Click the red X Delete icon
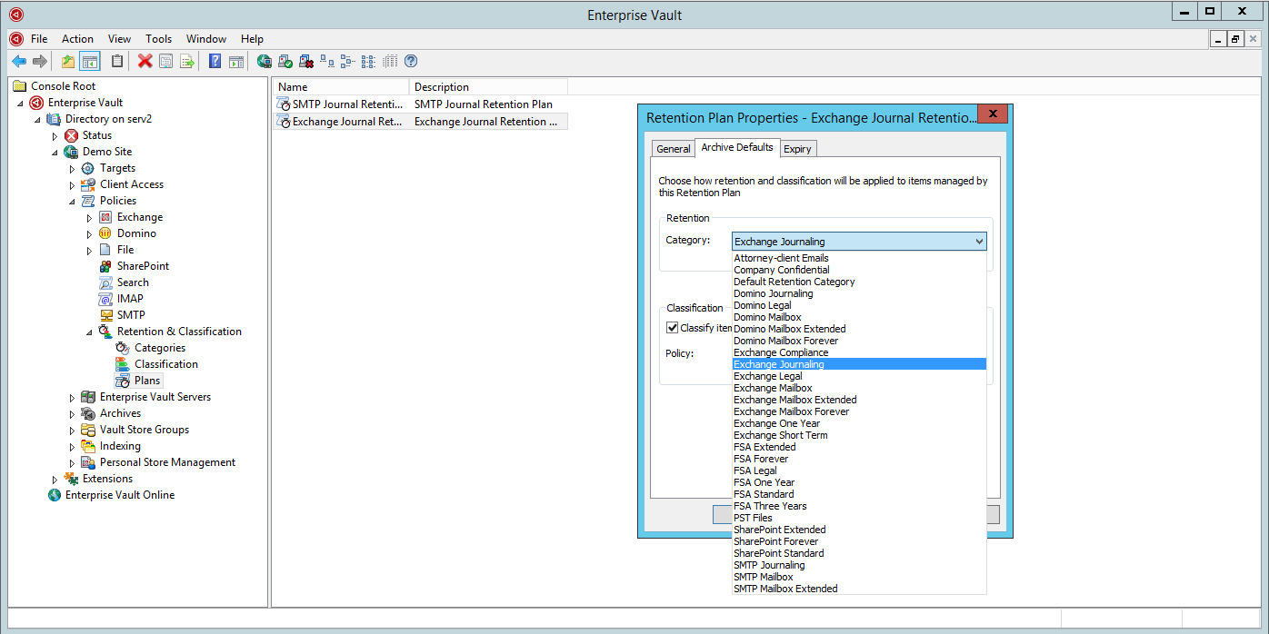This screenshot has width=1269, height=634. [x=145, y=61]
